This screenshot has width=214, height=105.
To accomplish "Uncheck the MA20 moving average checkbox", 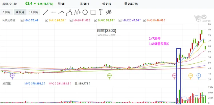I will 71,20.
